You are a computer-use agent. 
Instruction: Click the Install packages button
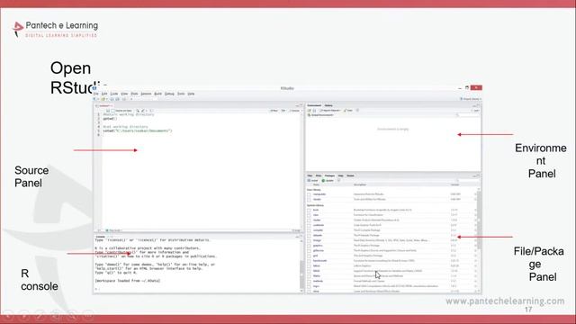(312, 180)
